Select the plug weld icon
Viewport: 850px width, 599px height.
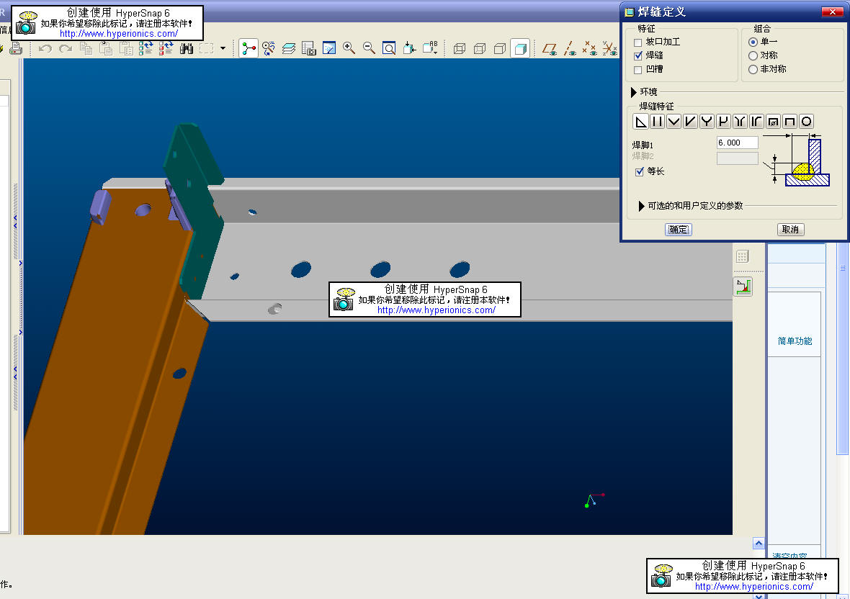coord(773,122)
